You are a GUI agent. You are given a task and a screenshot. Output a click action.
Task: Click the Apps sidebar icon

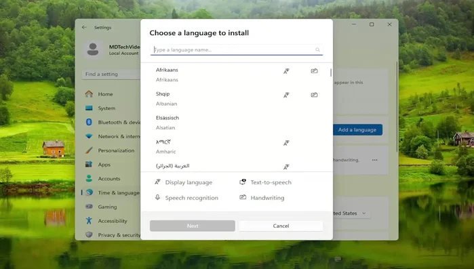pyautogui.click(x=89, y=164)
